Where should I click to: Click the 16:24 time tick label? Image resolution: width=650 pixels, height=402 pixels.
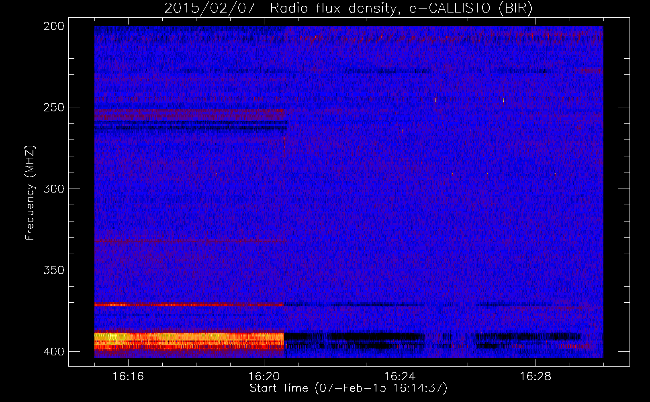(400, 377)
